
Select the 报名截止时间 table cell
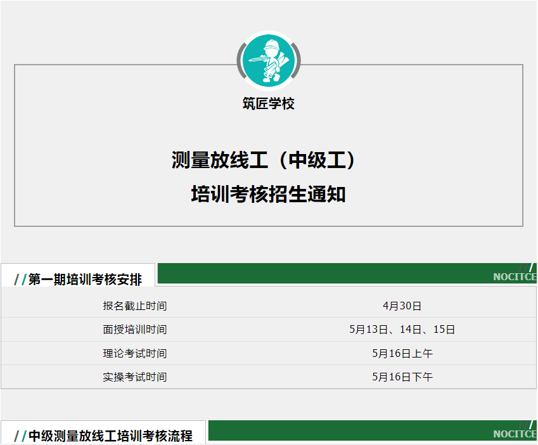(135, 306)
